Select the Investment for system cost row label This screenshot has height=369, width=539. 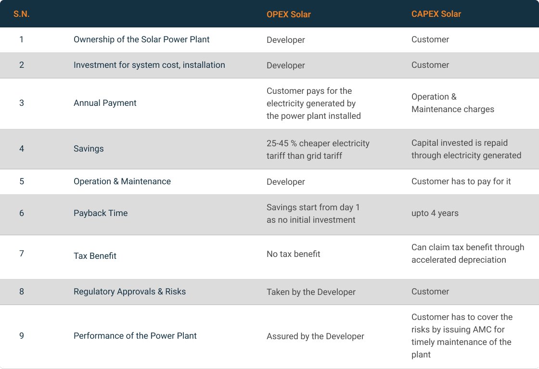coord(149,65)
